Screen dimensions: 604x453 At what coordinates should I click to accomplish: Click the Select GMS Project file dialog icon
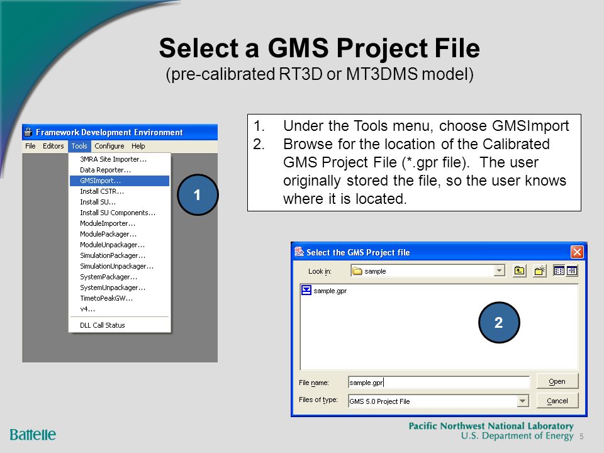299,252
